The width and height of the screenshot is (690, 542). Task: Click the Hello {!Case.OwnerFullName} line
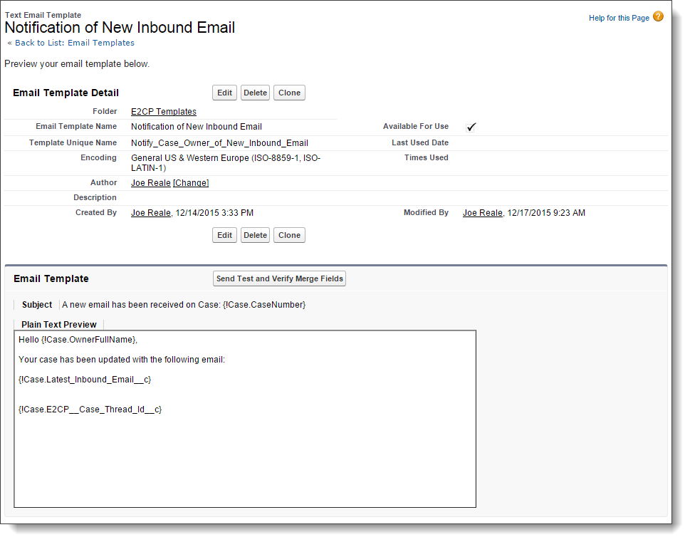tap(78, 340)
